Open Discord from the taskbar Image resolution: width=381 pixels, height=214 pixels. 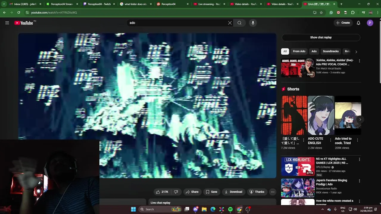tap(196, 209)
